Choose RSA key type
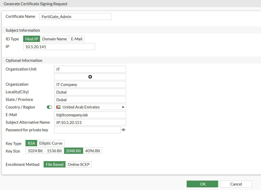 [x=31, y=143]
